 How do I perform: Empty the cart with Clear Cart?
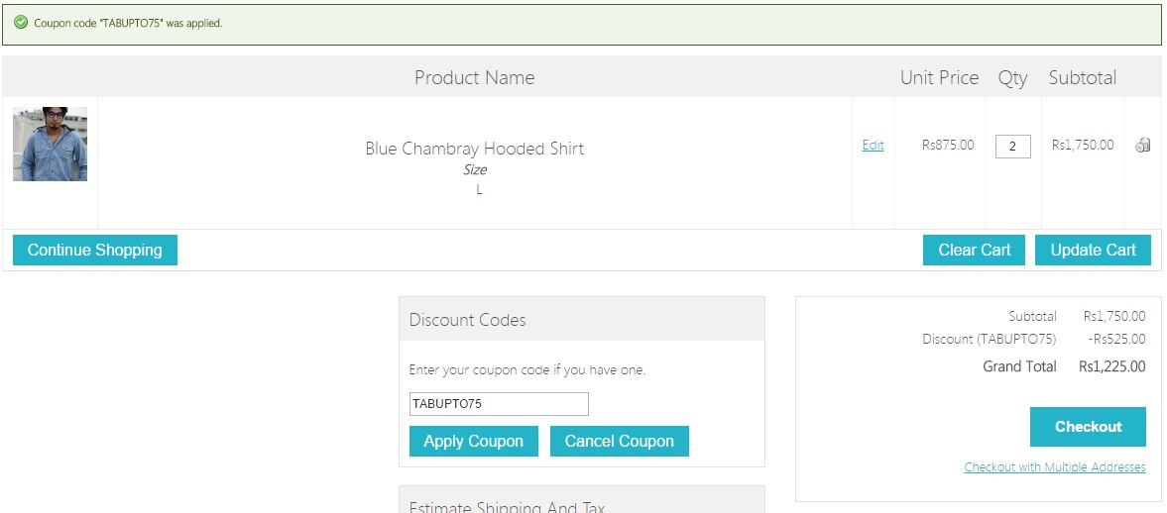click(x=974, y=250)
